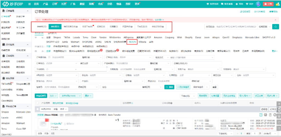The width and height of the screenshot is (281, 137).
Task: Click the 手工订单 button
Action: (259, 96)
